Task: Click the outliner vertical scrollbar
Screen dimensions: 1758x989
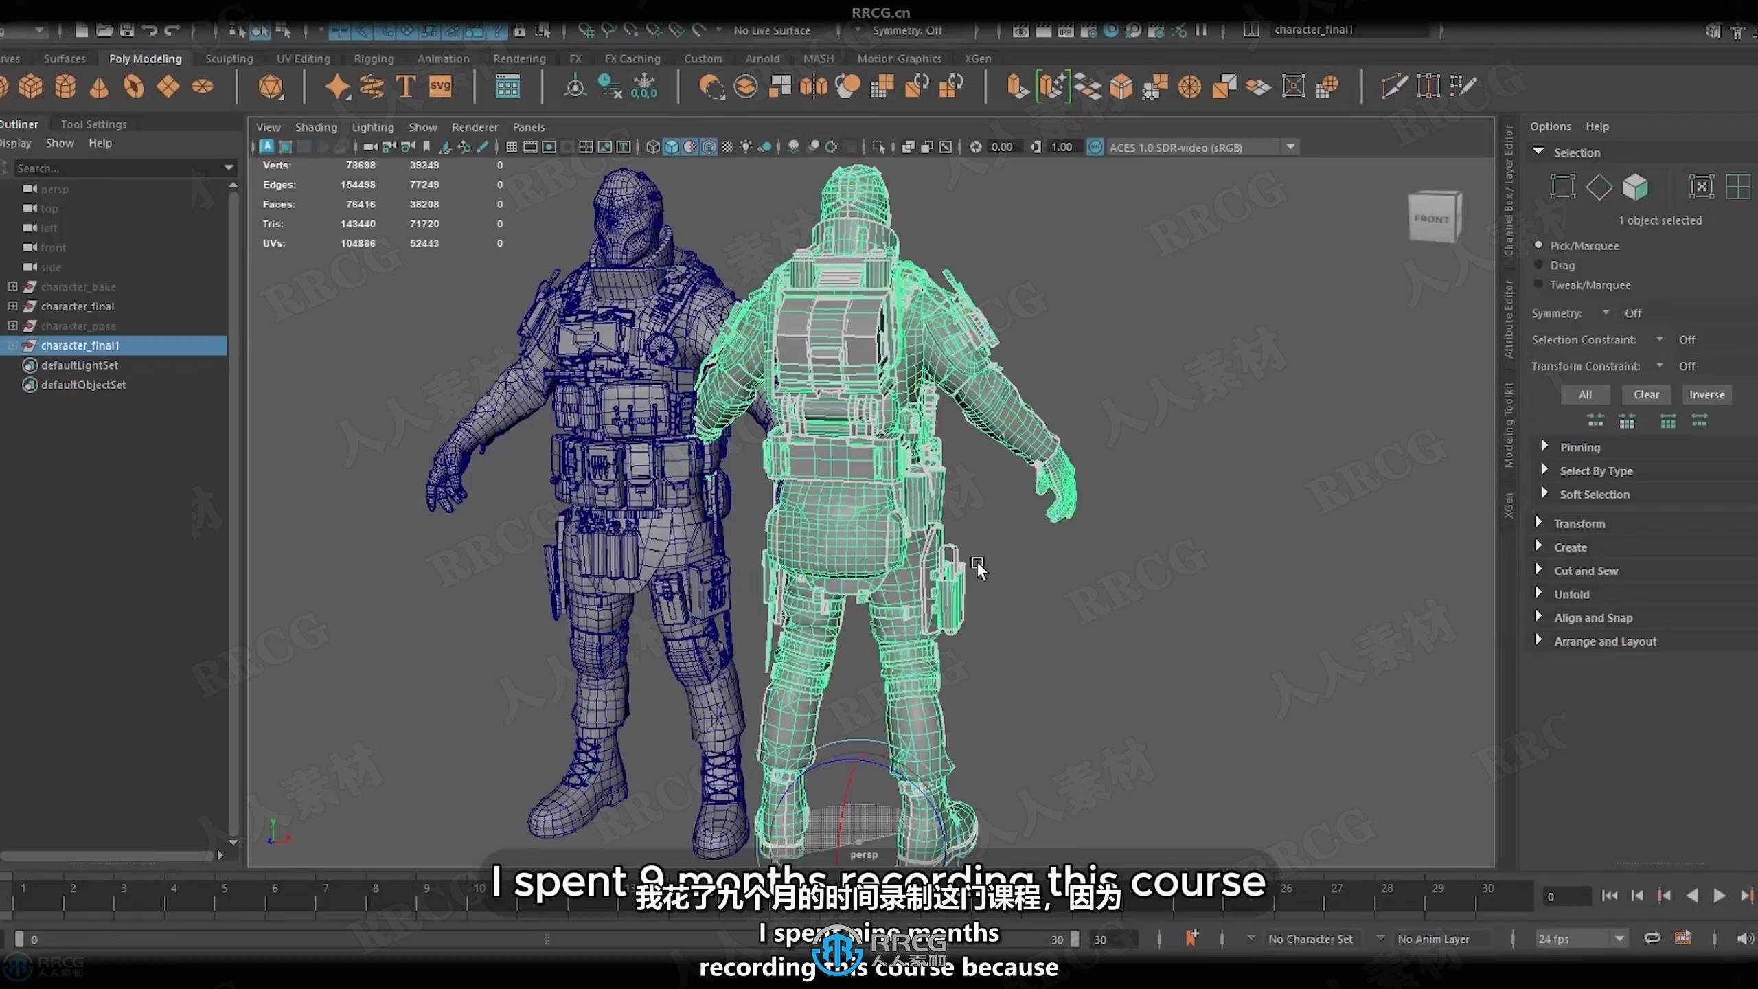Action: 233,512
